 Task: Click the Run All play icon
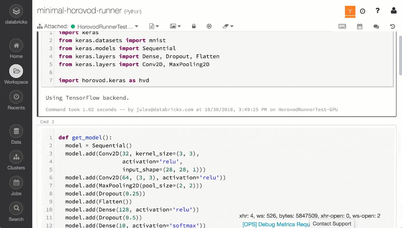pyautogui.click(x=209, y=26)
